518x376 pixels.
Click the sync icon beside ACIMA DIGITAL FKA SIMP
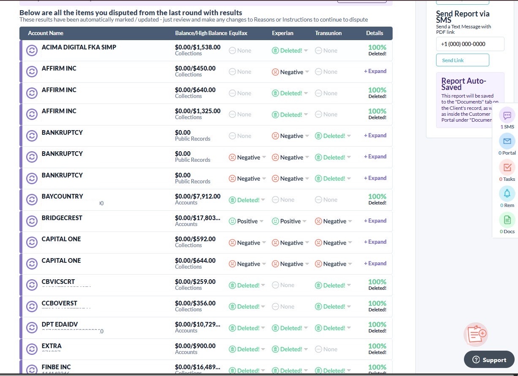coord(32,50)
